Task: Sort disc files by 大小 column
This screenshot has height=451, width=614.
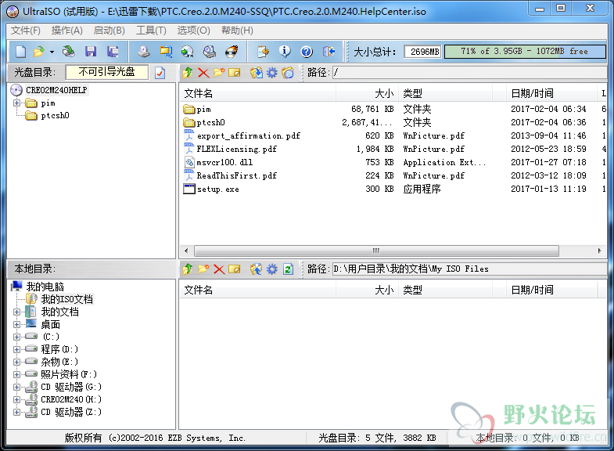Action: [x=368, y=94]
